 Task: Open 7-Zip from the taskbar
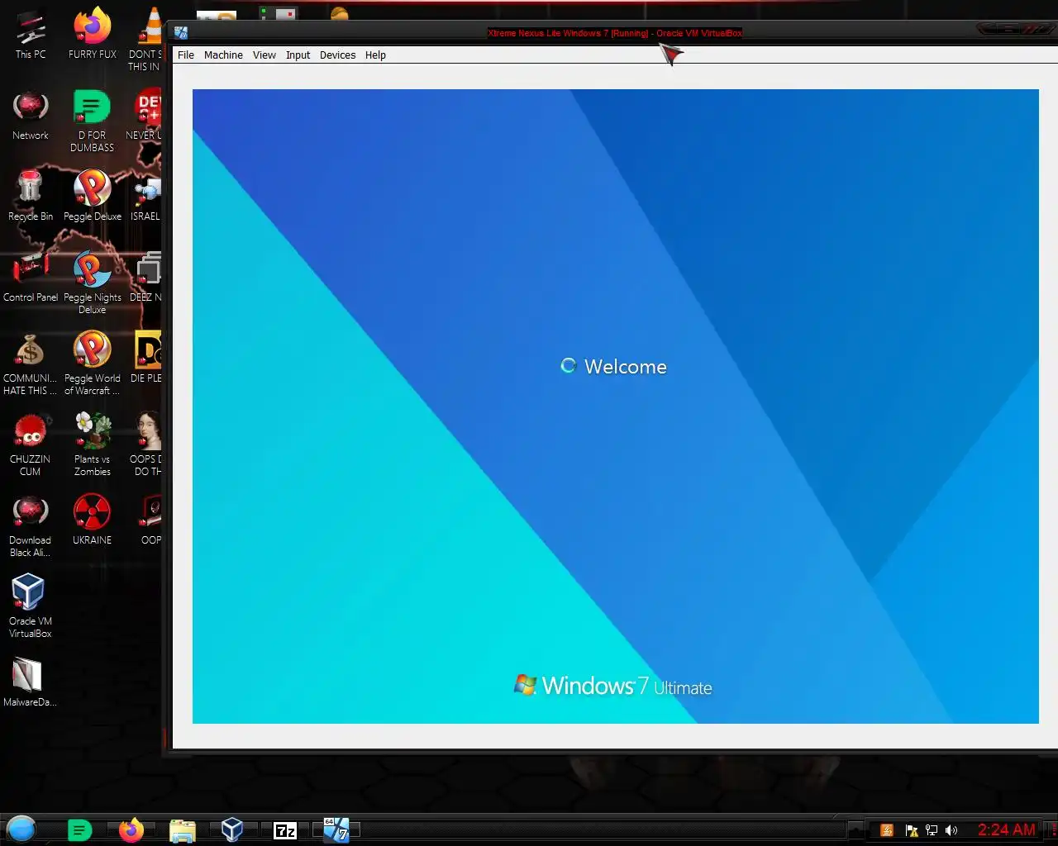tap(285, 831)
